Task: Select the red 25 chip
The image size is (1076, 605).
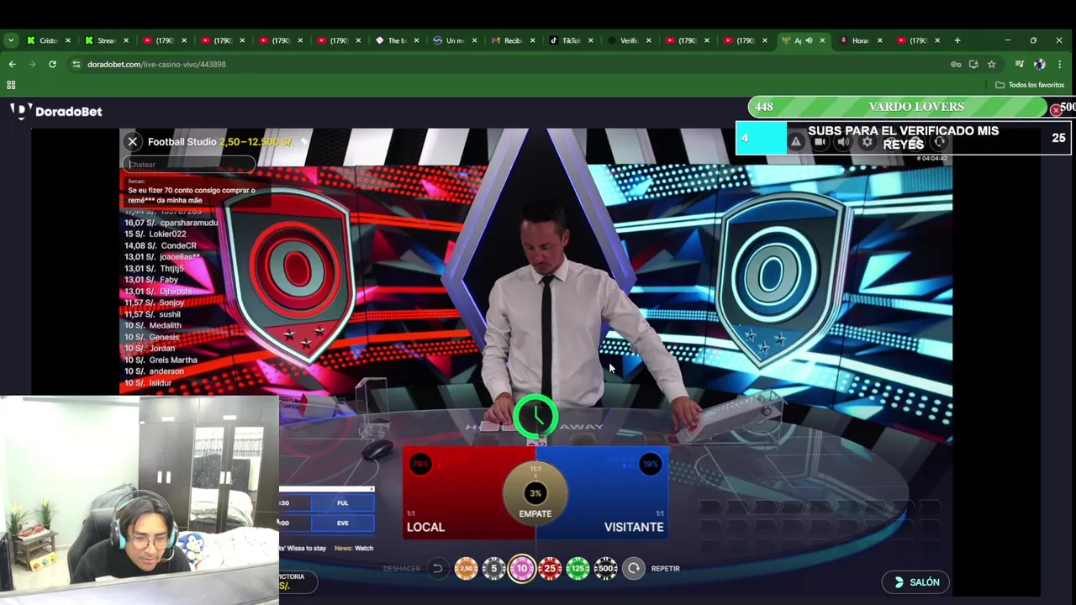Action: pyautogui.click(x=550, y=569)
